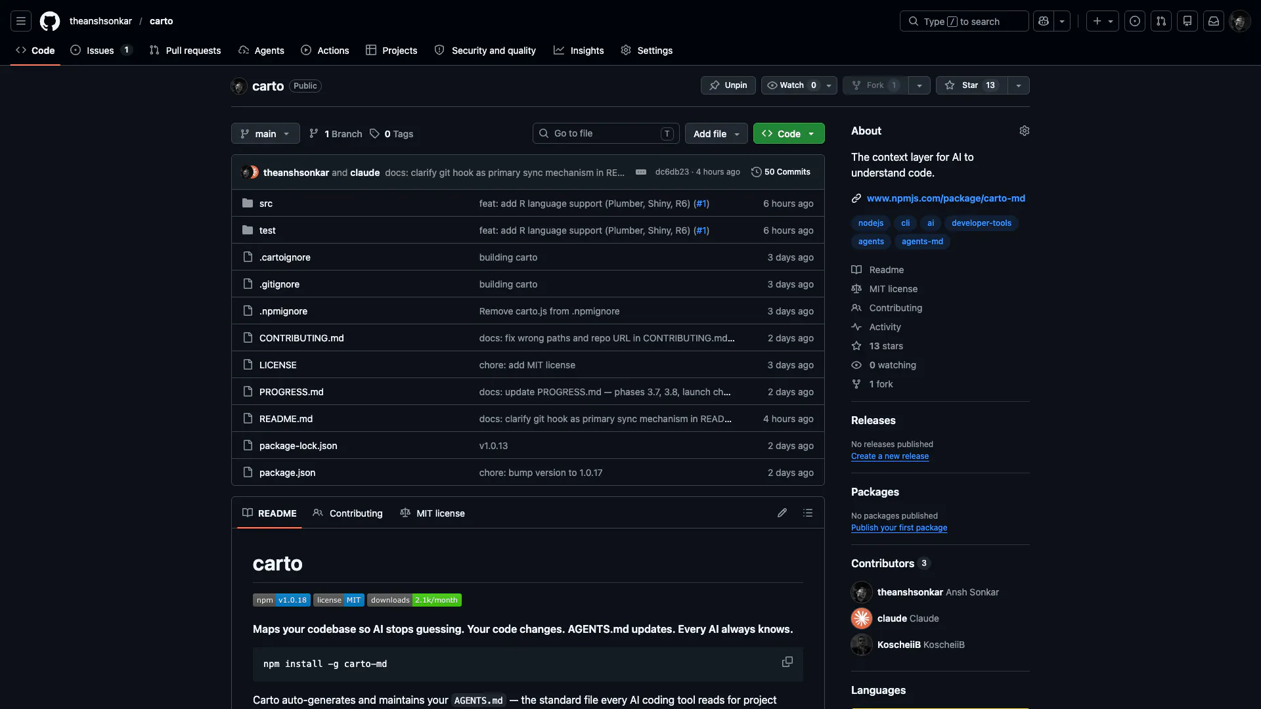View the 50 Commits history
The width and height of the screenshot is (1261, 709).
[x=781, y=172]
